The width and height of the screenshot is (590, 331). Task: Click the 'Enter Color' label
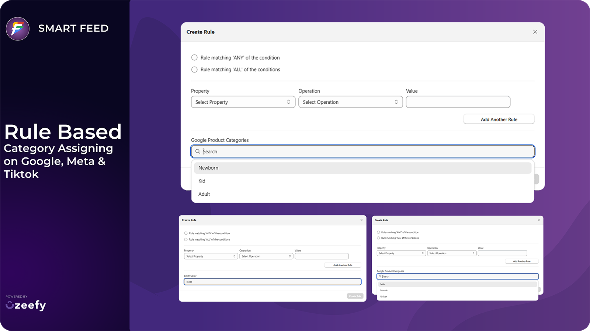190,276
